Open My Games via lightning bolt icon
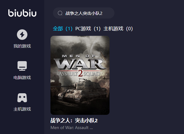Screen dimensions: 184x134 tap(22, 35)
